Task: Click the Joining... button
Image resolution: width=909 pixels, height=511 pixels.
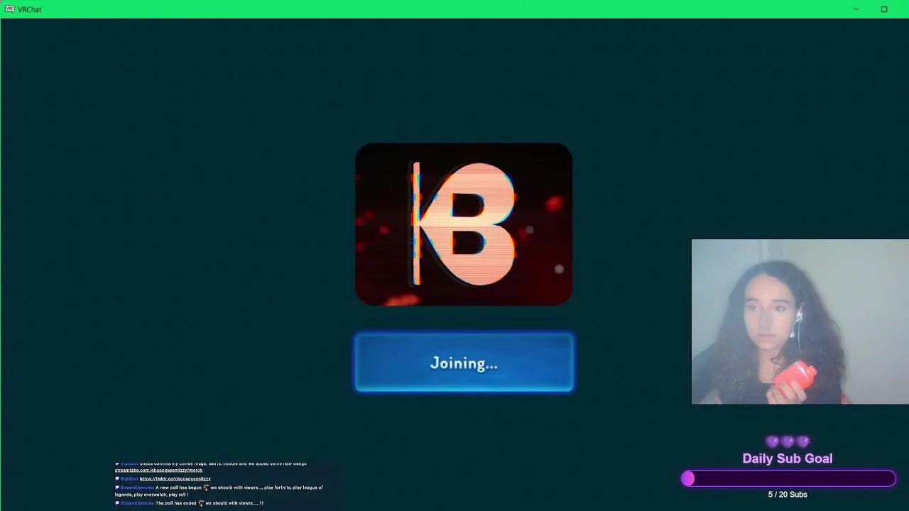Action: 464,363
